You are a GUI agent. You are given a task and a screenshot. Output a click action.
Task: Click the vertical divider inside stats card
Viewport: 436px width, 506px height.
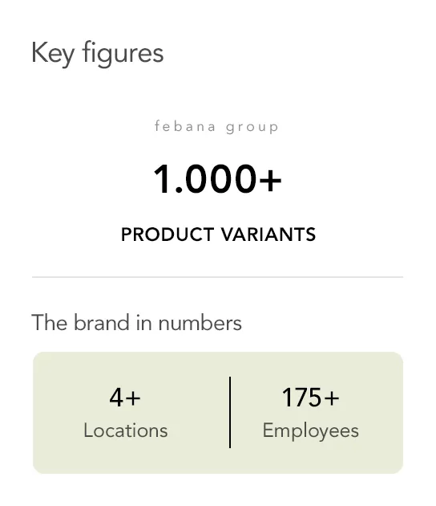coord(230,412)
